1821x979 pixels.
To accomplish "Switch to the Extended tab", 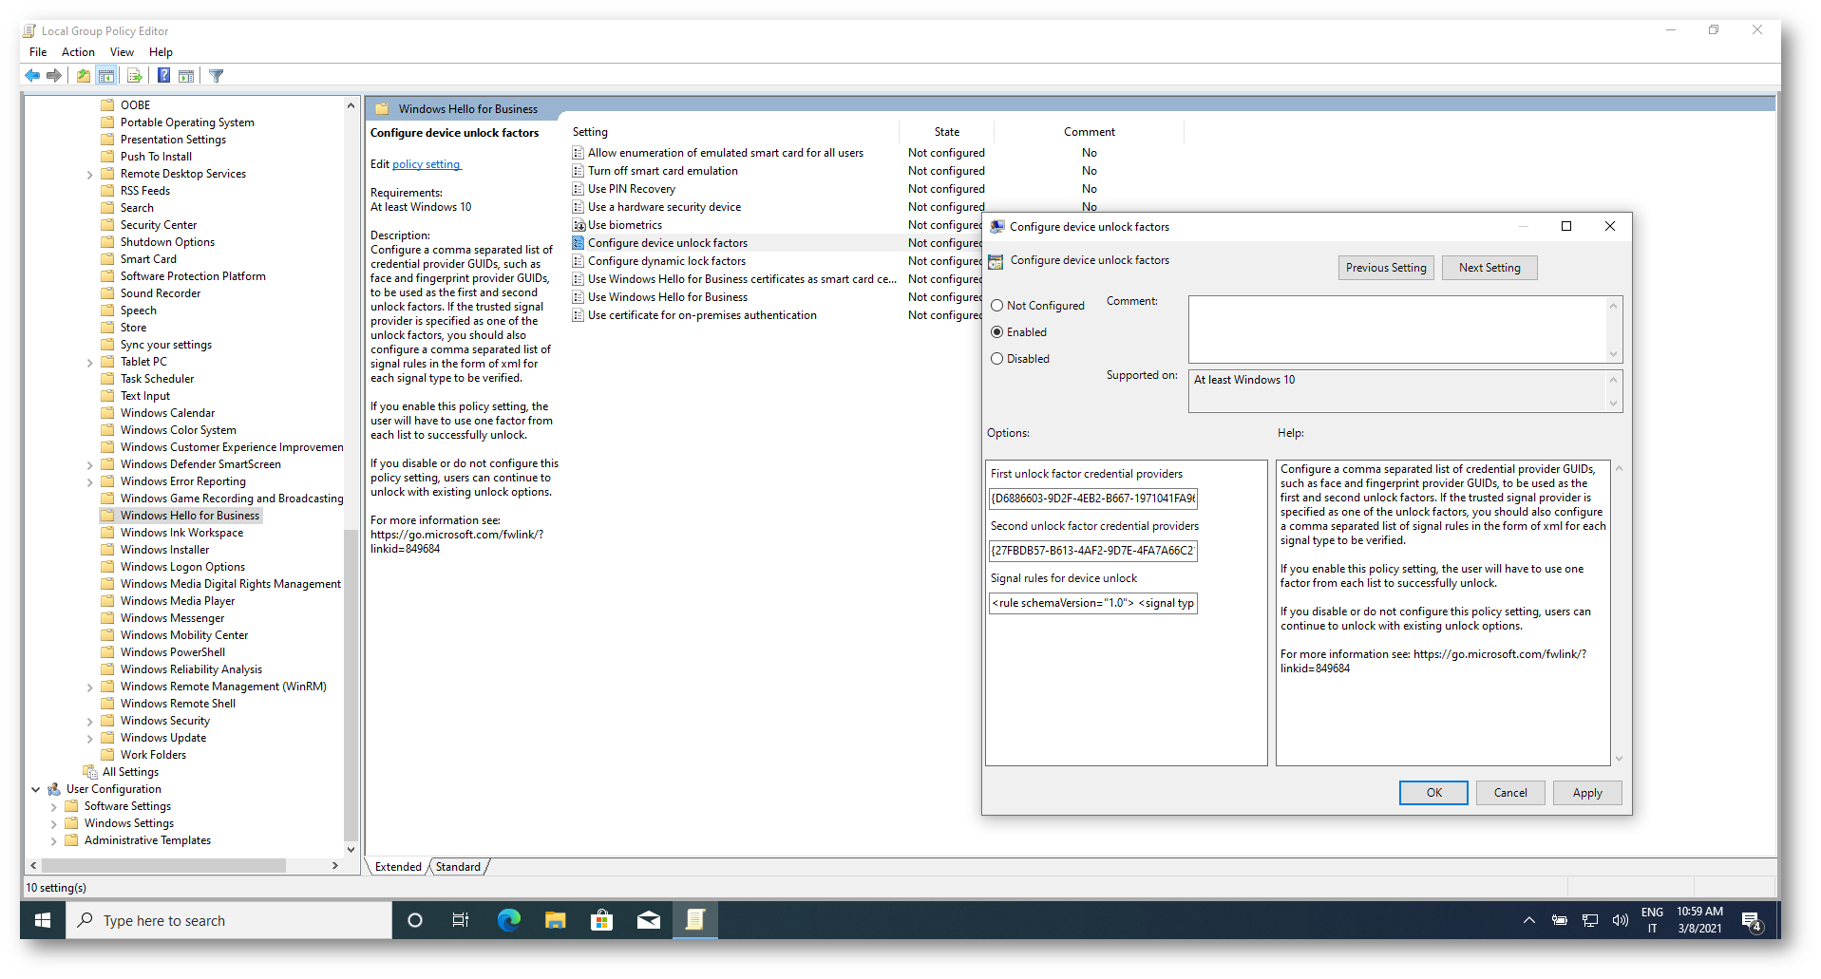I will [x=398, y=867].
